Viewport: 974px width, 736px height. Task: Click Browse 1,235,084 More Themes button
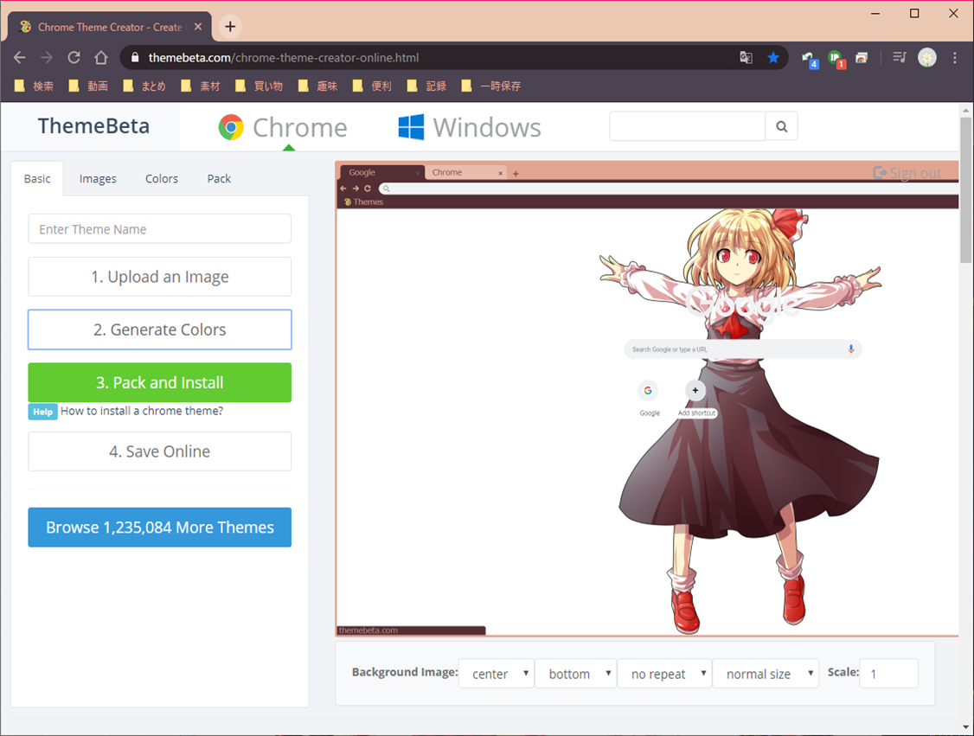pos(160,527)
